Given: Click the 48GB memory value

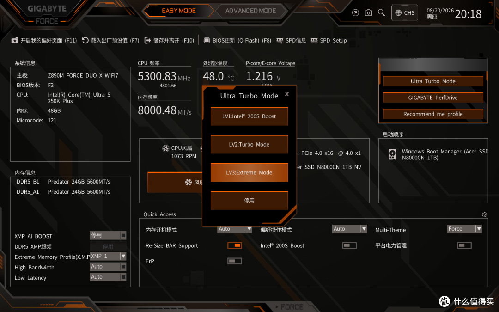Looking at the screenshot, I should [x=54, y=110].
